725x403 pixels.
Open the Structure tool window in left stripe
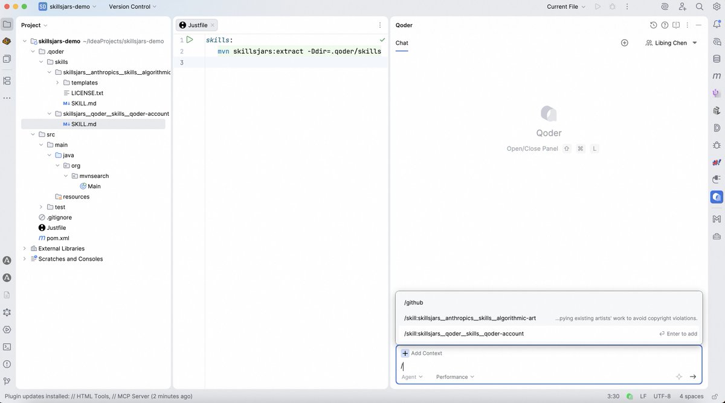pos(7,80)
